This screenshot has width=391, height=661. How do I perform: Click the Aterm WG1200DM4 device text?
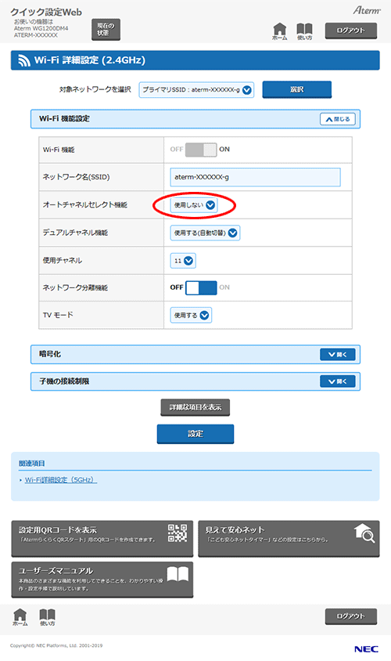41,28
